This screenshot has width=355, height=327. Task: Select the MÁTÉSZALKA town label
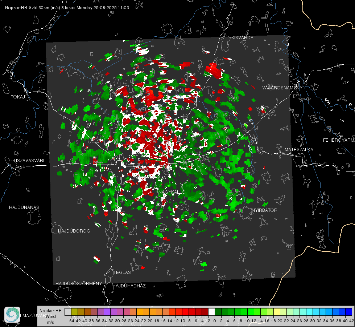pyautogui.click(x=299, y=150)
